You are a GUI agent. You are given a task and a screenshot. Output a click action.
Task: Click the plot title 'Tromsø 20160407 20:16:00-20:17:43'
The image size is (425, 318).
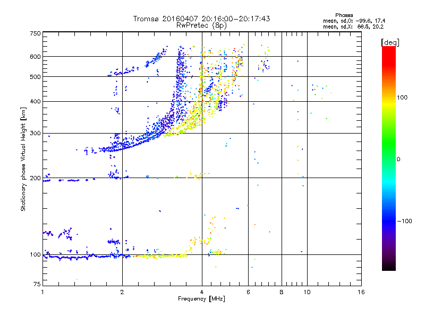click(x=201, y=19)
